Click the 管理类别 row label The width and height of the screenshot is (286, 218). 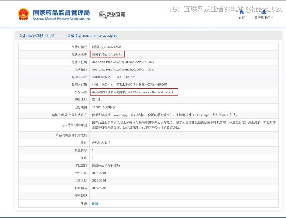[81, 100]
